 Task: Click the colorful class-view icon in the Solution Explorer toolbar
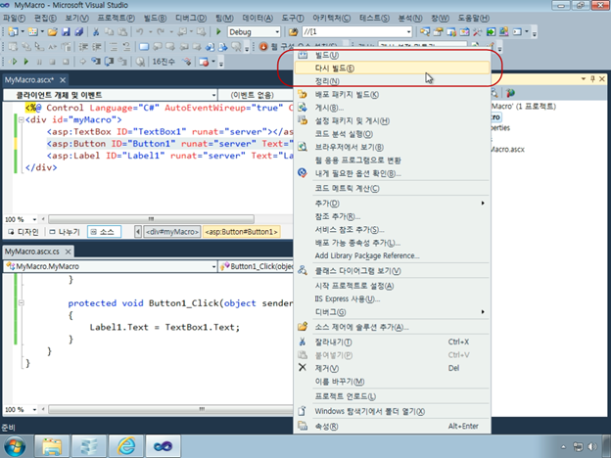tap(510, 93)
